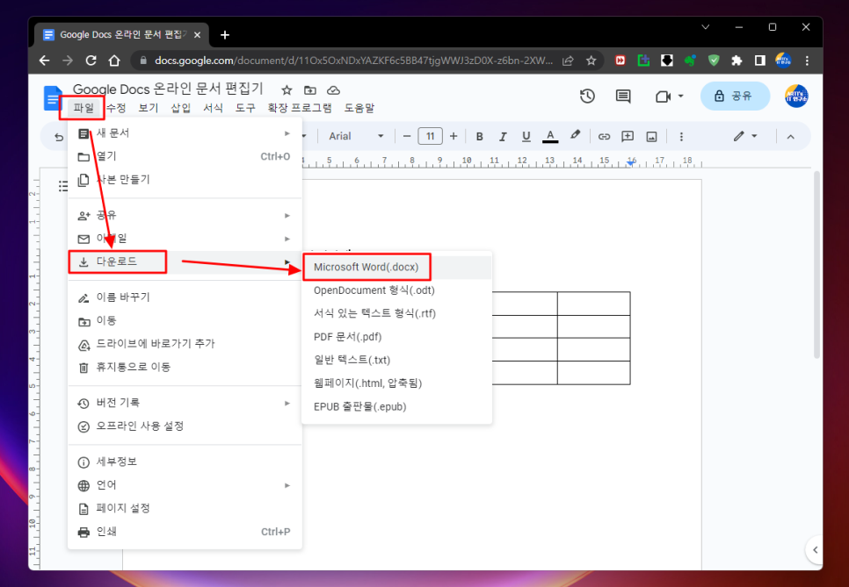The height and width of the screenshot is (587, 849).
Task: Click the star icon beside document title
Action: [287, 90]
